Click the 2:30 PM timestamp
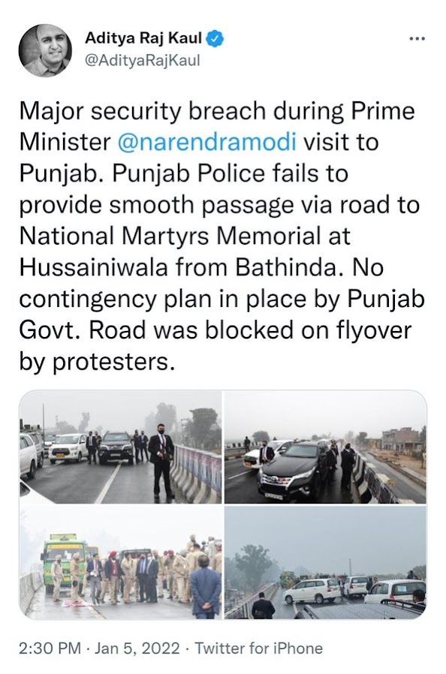Image resolution: width=446 pixels, height=674 pixels. (50, 648)
